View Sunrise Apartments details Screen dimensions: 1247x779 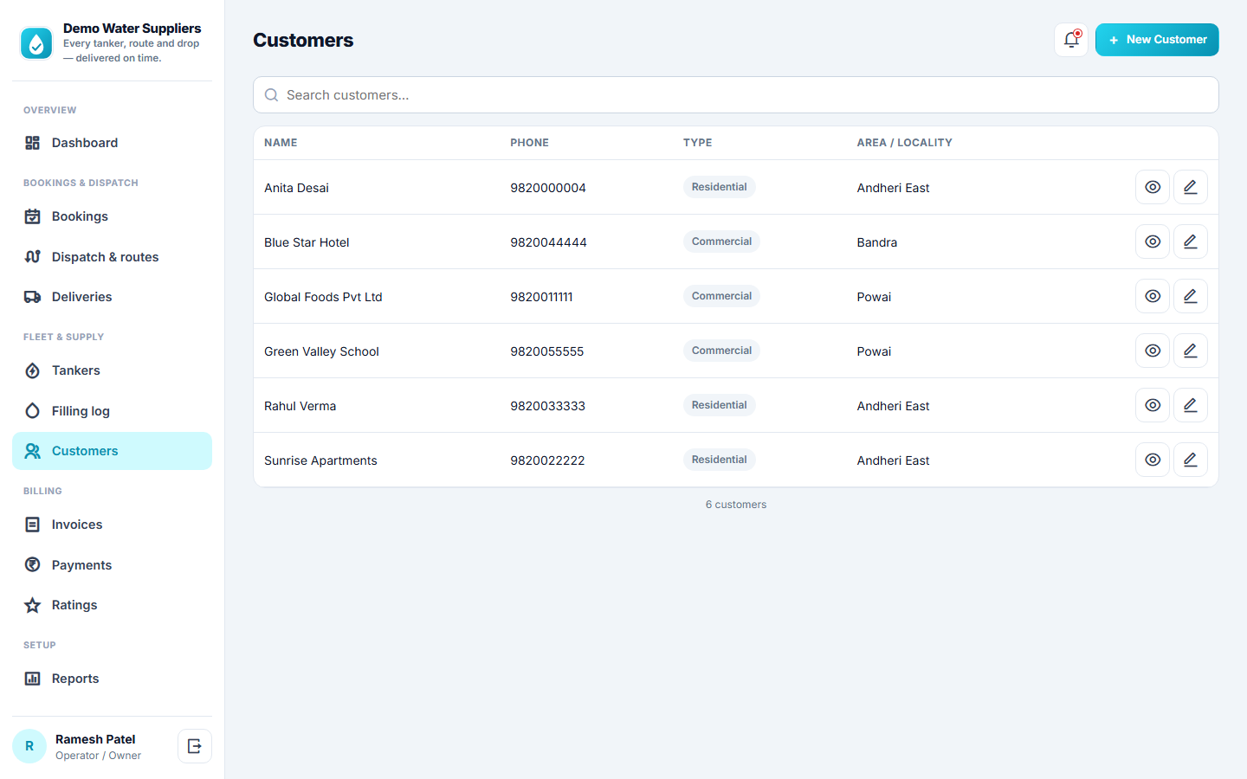click(x=1153, y=460)
